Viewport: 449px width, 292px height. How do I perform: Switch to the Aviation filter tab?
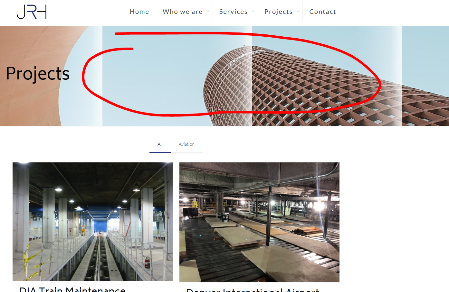pyautogui.click(x=186, y=144)
